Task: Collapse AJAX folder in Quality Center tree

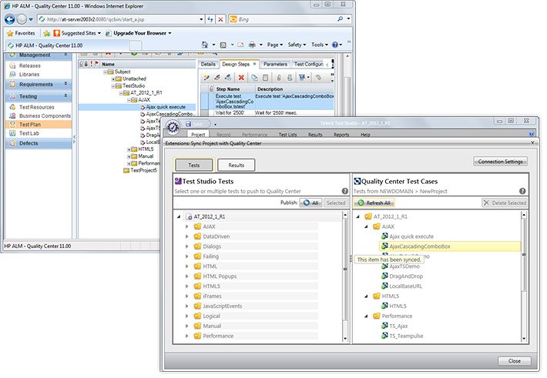Action: pos(366,226)
